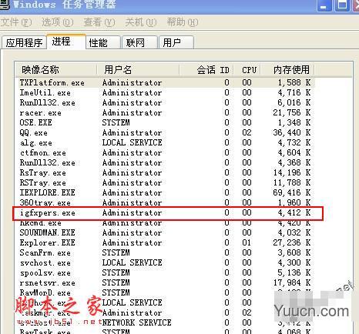This screenshot has height=334, width=359.
Task: Open the 文件(F) menu
Action: 16,22
